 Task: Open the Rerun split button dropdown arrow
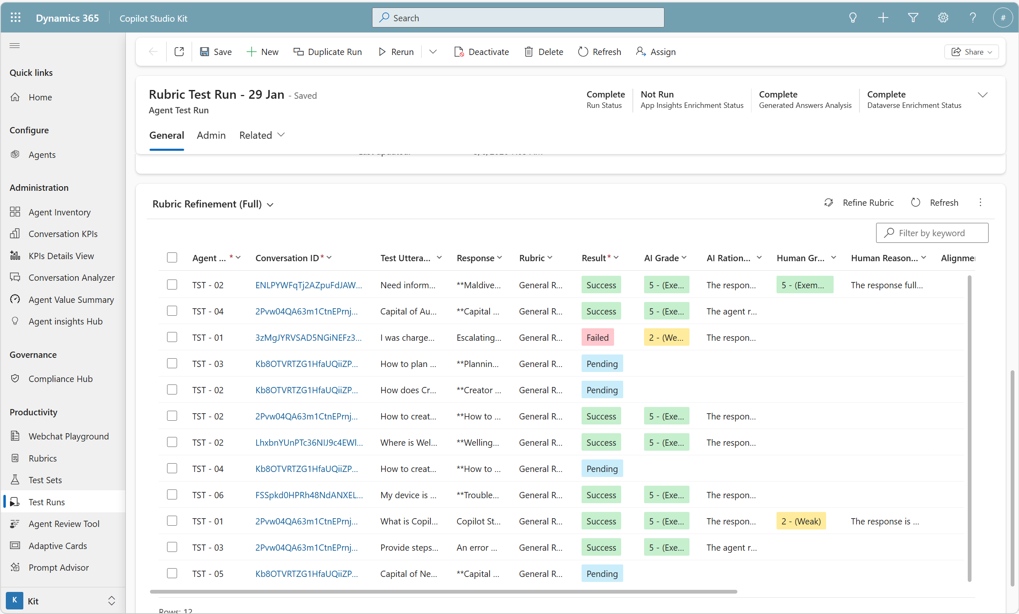point(433,52)
